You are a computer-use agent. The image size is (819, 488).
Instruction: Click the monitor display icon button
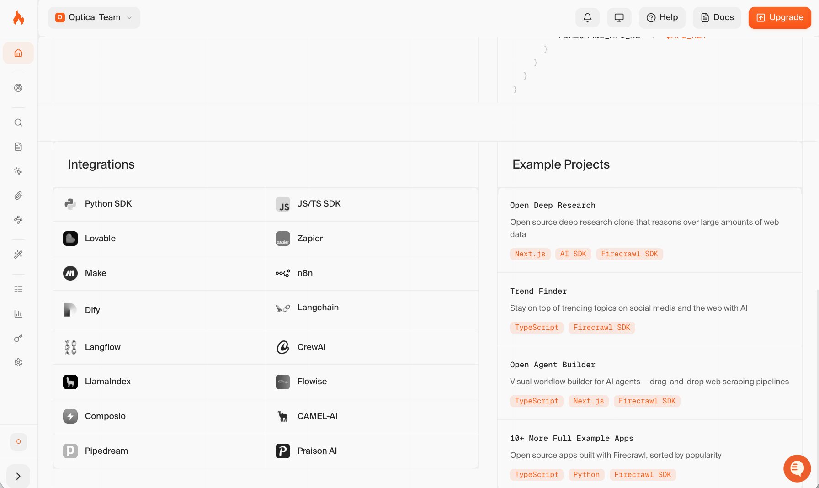[619, 18]
